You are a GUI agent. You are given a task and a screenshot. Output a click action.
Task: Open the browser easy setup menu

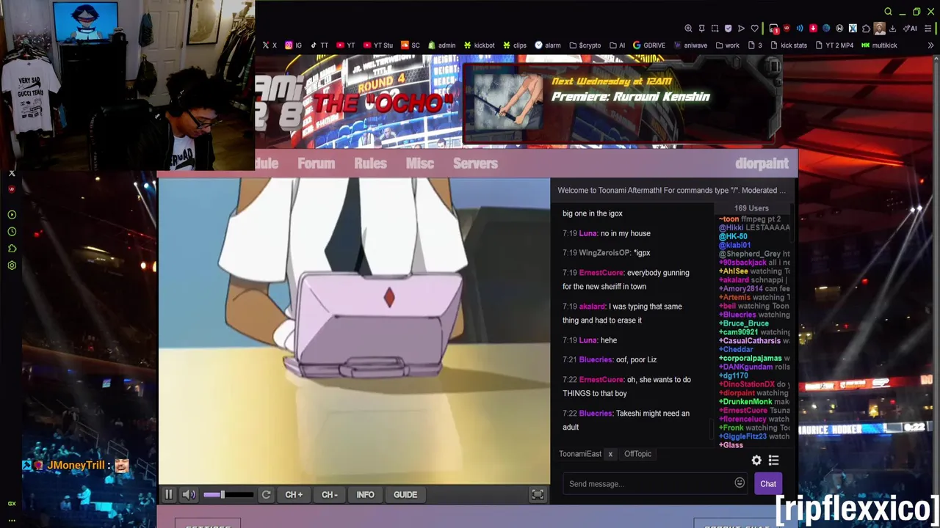(928, 29)
